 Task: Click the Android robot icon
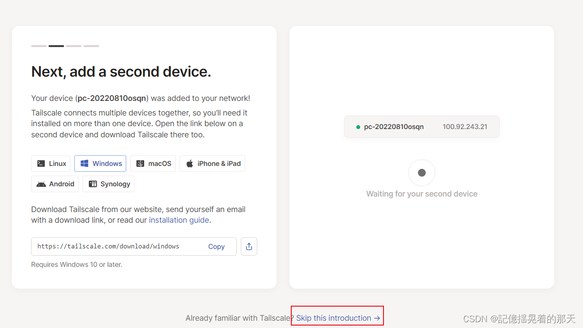pos(41,184)
